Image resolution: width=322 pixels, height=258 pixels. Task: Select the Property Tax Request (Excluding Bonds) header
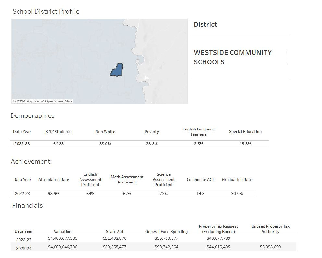pos(218,229)
